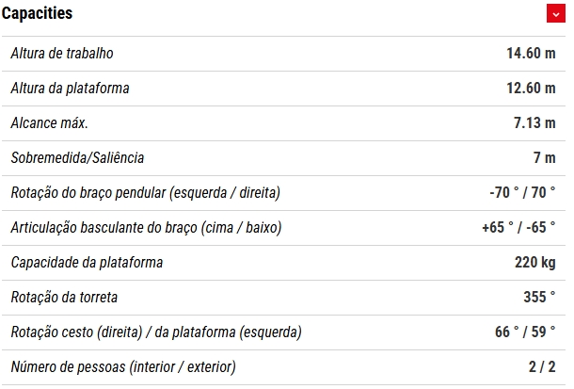Select Rotação da torreta label

[64, 298]
